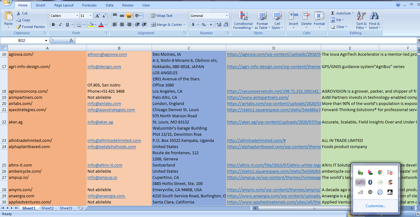Click the red Font Color swatch
This screenshot has height=217, width=420.
101,26
